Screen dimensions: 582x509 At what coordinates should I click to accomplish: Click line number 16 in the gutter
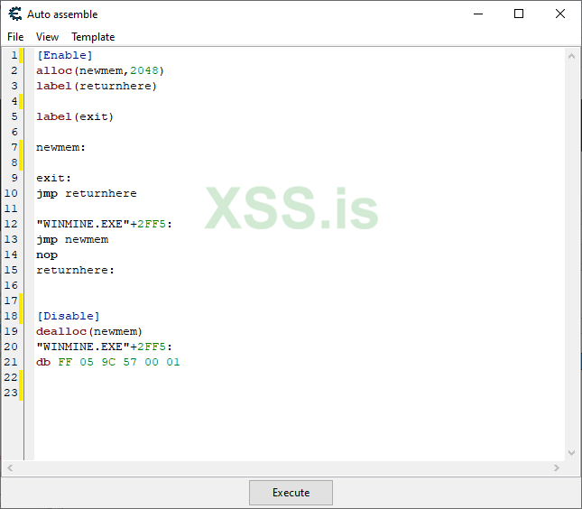[x=11, y=285]
